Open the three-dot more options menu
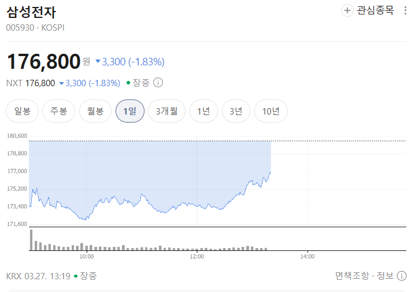 coord(405,10)
